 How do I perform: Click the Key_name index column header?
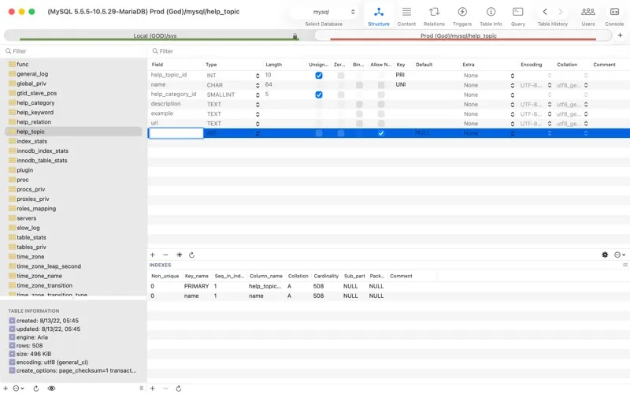pos(196,277)
